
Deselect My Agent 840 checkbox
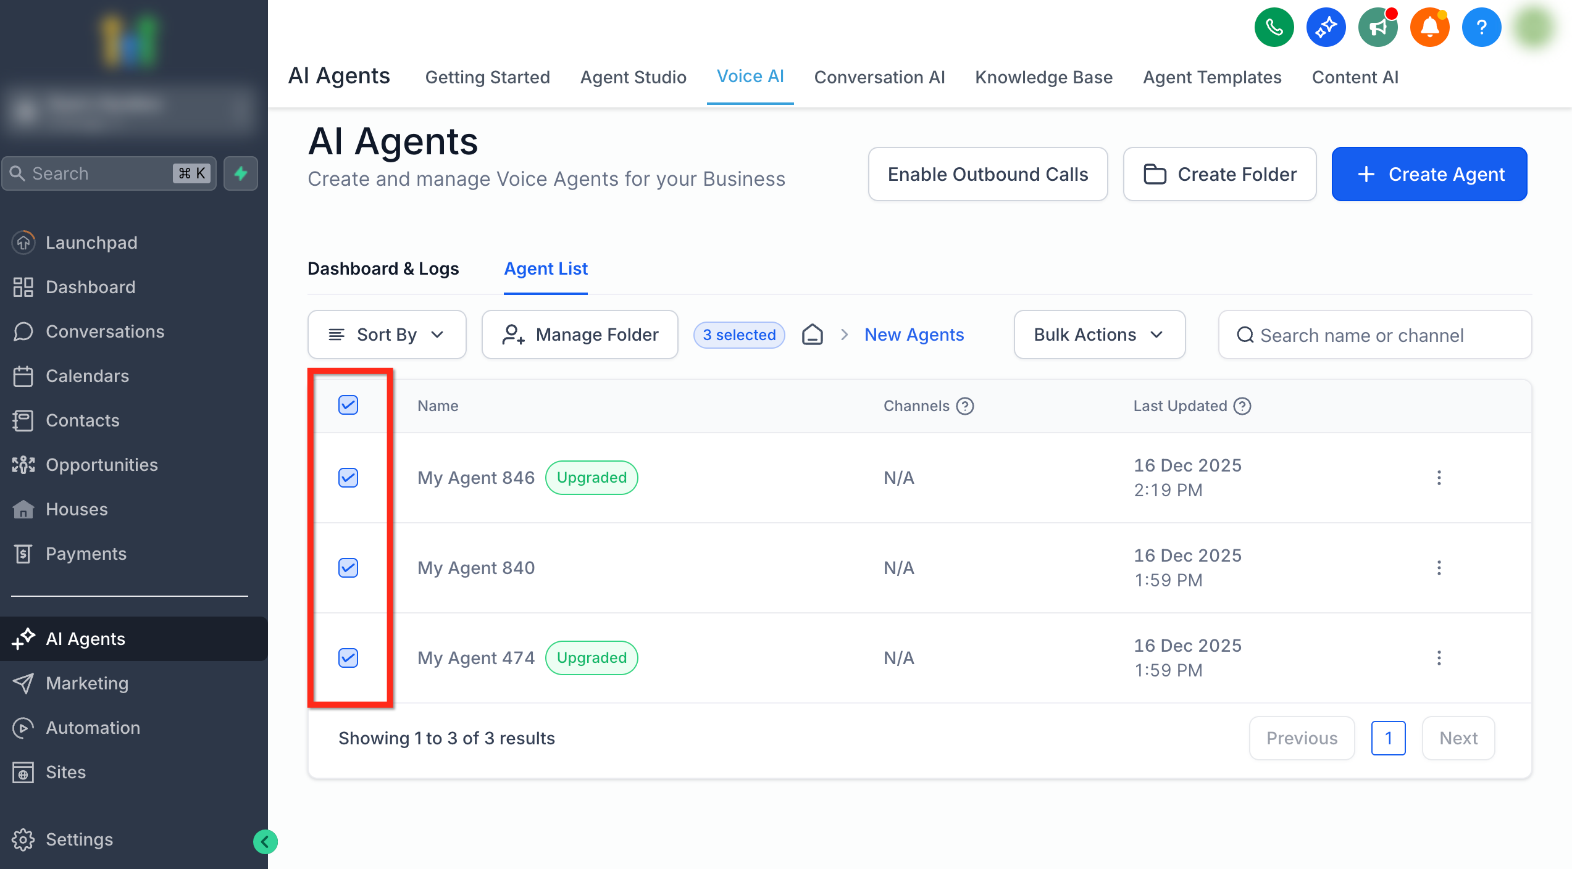tap(348, 568)
